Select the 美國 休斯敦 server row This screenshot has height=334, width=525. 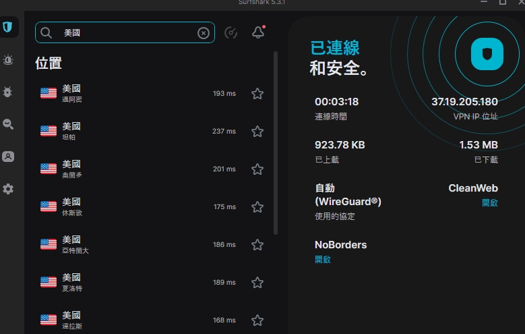click(152, 207)
